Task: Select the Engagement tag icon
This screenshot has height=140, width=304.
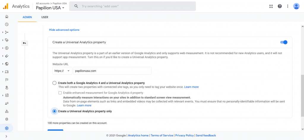Action: pos(7,40)
